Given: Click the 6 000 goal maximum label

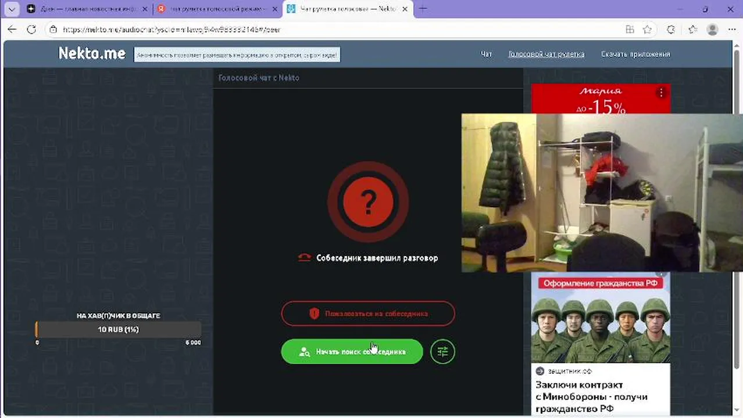Looking at the screenshot, I should click(x=193, y=343).
